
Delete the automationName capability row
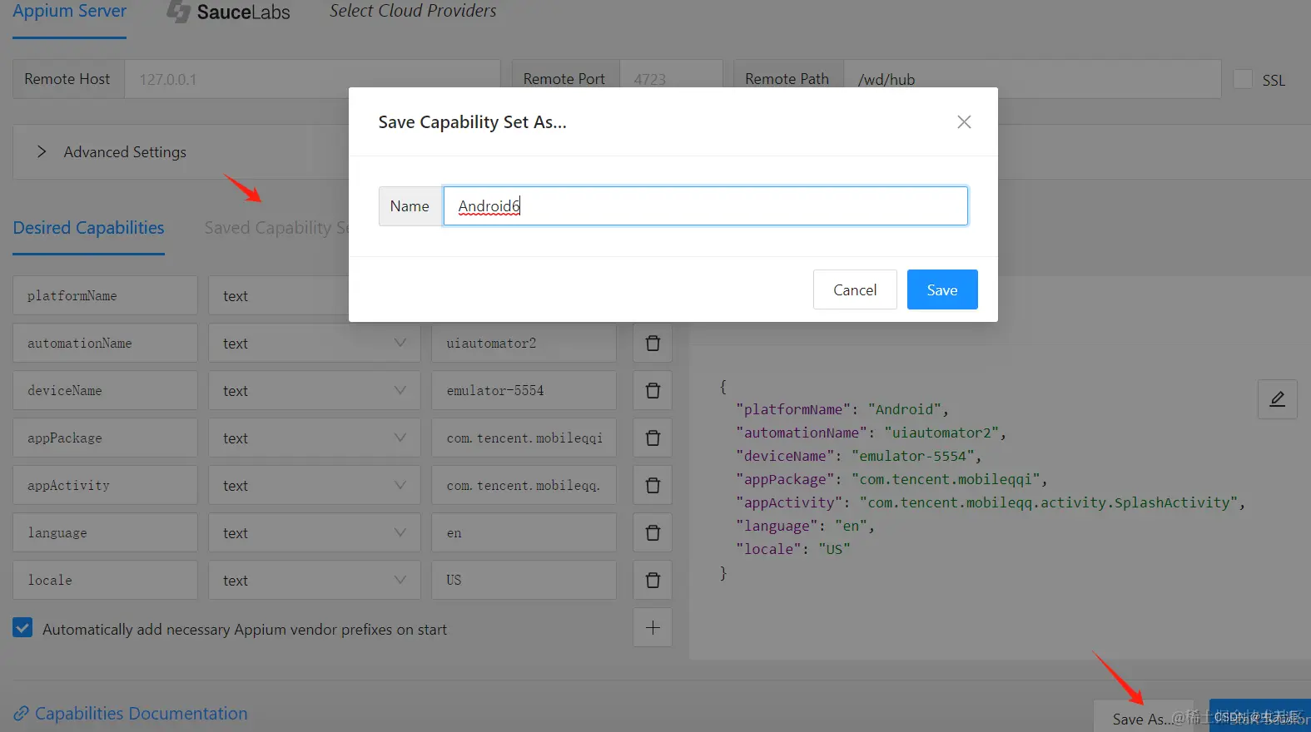pyautogui.click(x=653, y=343)
